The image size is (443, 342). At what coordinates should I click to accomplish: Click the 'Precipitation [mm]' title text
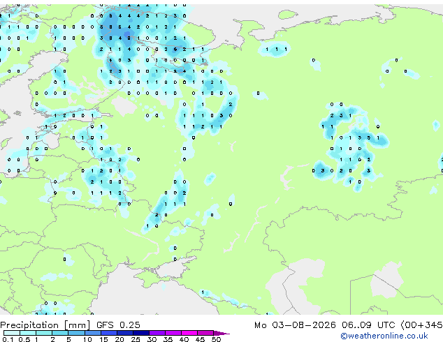[45, 325]
